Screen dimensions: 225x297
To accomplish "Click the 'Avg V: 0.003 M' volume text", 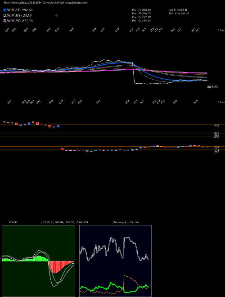I will pyautogui.click(x=178, y=9).
